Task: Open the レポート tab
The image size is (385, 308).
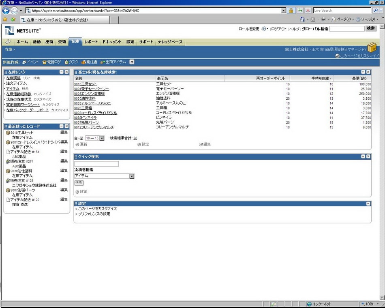Action: (91, 42)
